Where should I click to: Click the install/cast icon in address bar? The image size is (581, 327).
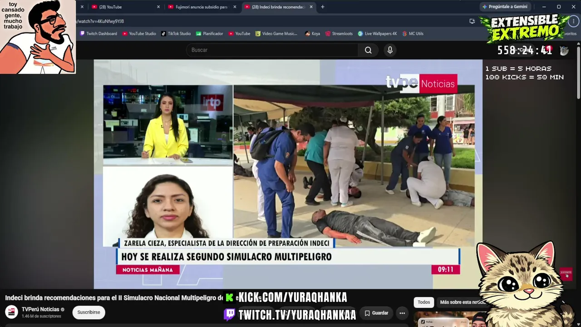coord(472,21)
